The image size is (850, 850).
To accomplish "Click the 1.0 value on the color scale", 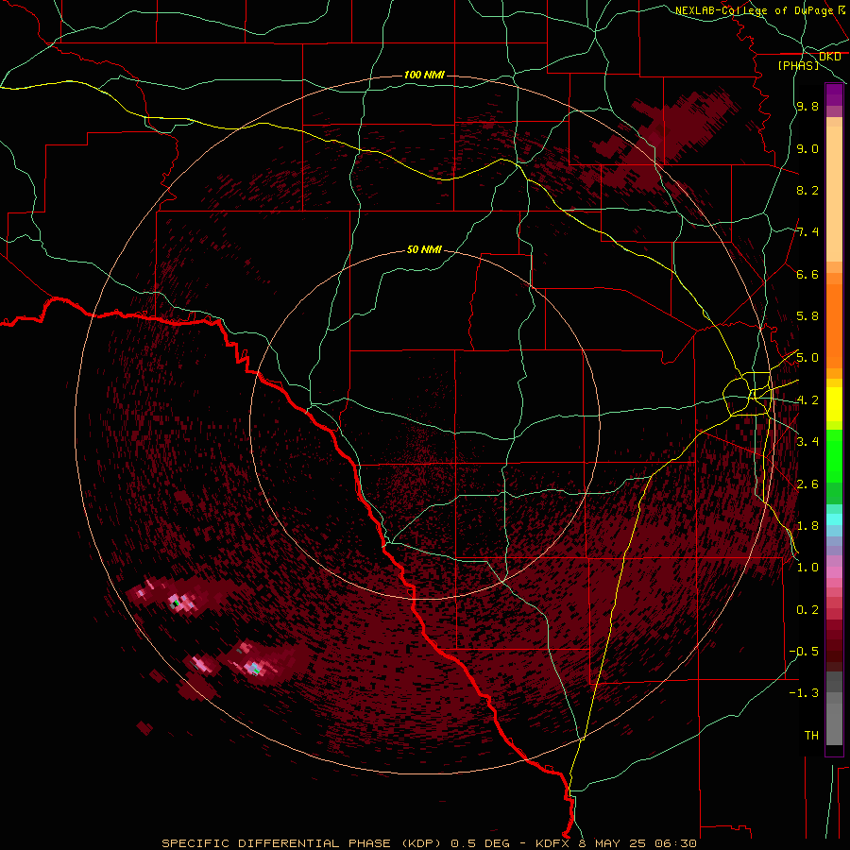I will (x=807, y=568).
